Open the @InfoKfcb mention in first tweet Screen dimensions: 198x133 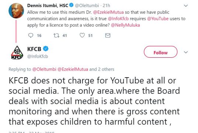click(118, 18)
